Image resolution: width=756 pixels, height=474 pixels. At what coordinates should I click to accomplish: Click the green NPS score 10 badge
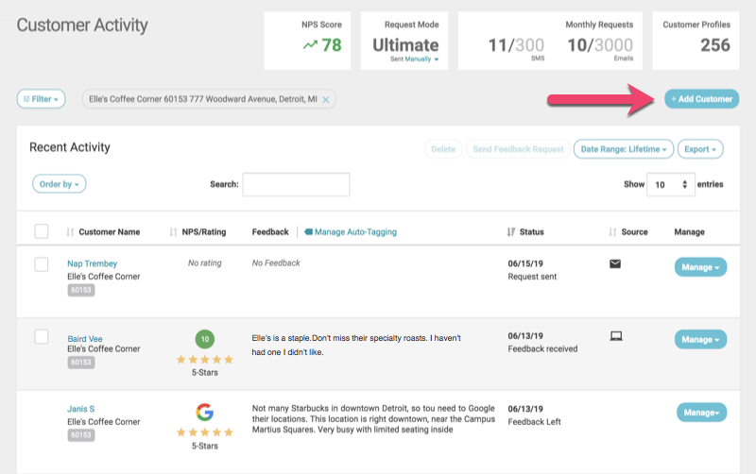coord(203,338)
